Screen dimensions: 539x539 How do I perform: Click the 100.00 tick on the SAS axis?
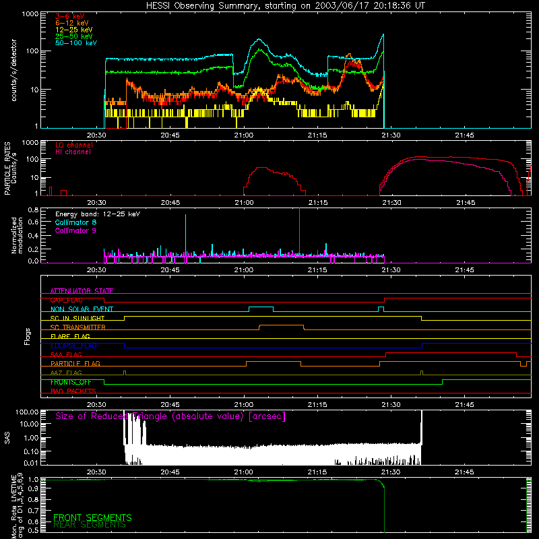click(x=27, y=412)
